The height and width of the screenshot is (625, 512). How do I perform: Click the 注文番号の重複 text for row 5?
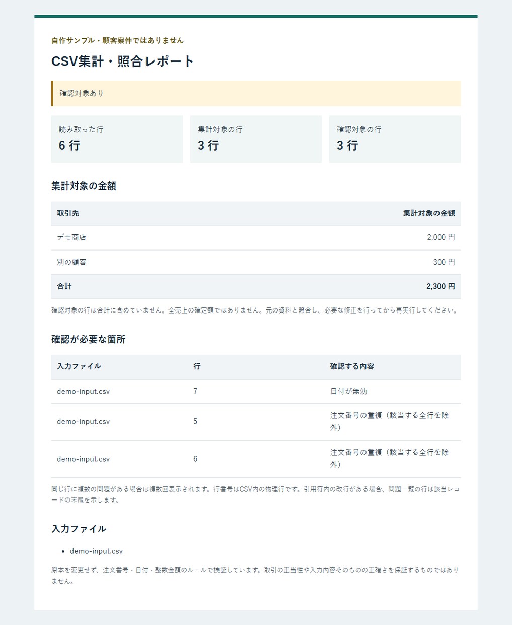pos(390,421)
